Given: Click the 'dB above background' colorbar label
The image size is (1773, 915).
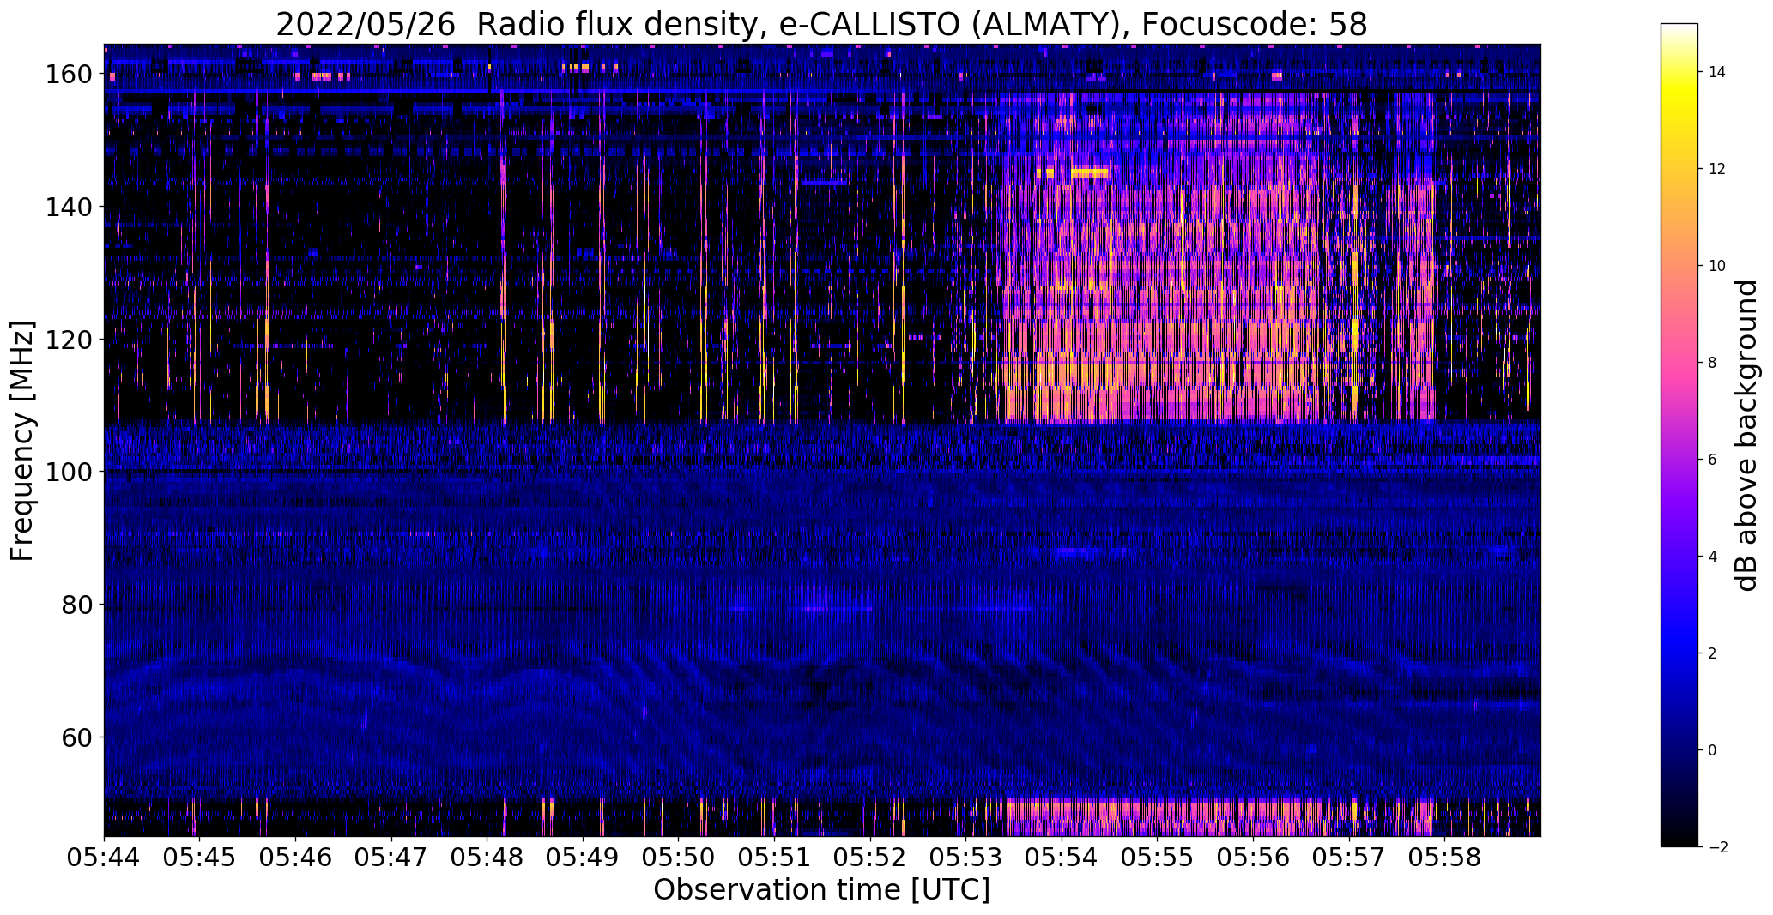Looking at the screenshot, I should [x=1746, y=435].
